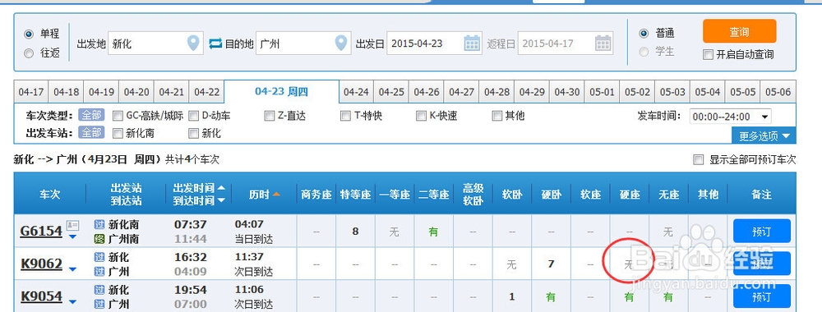Open train K9062 link

[41, 264]
